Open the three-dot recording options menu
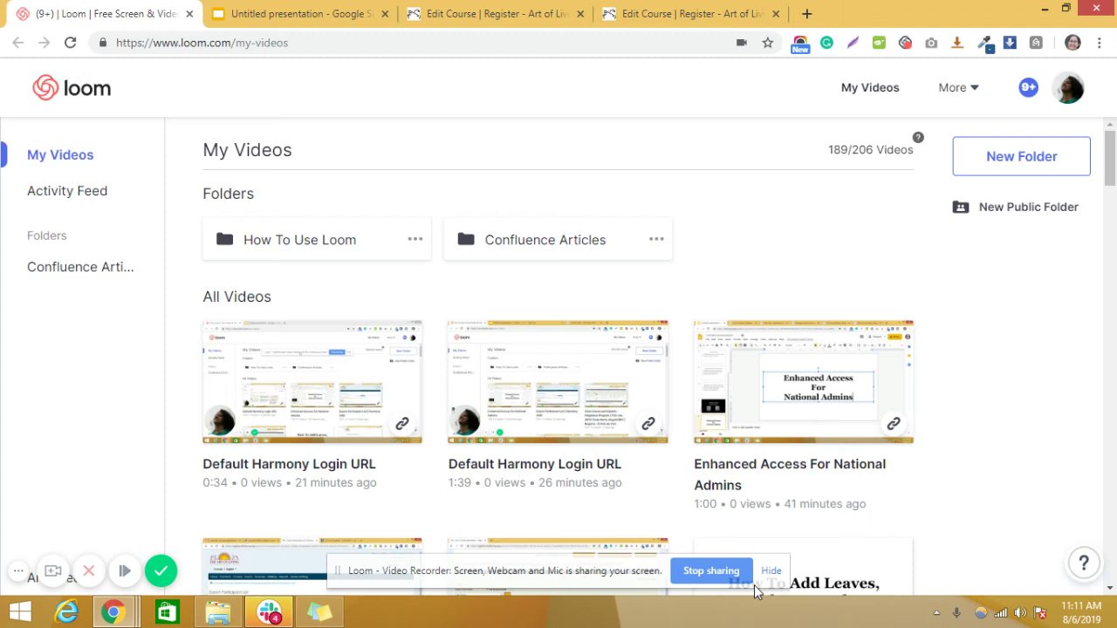The height and width of the screenshot is (628, 1117). pos(17,571)
